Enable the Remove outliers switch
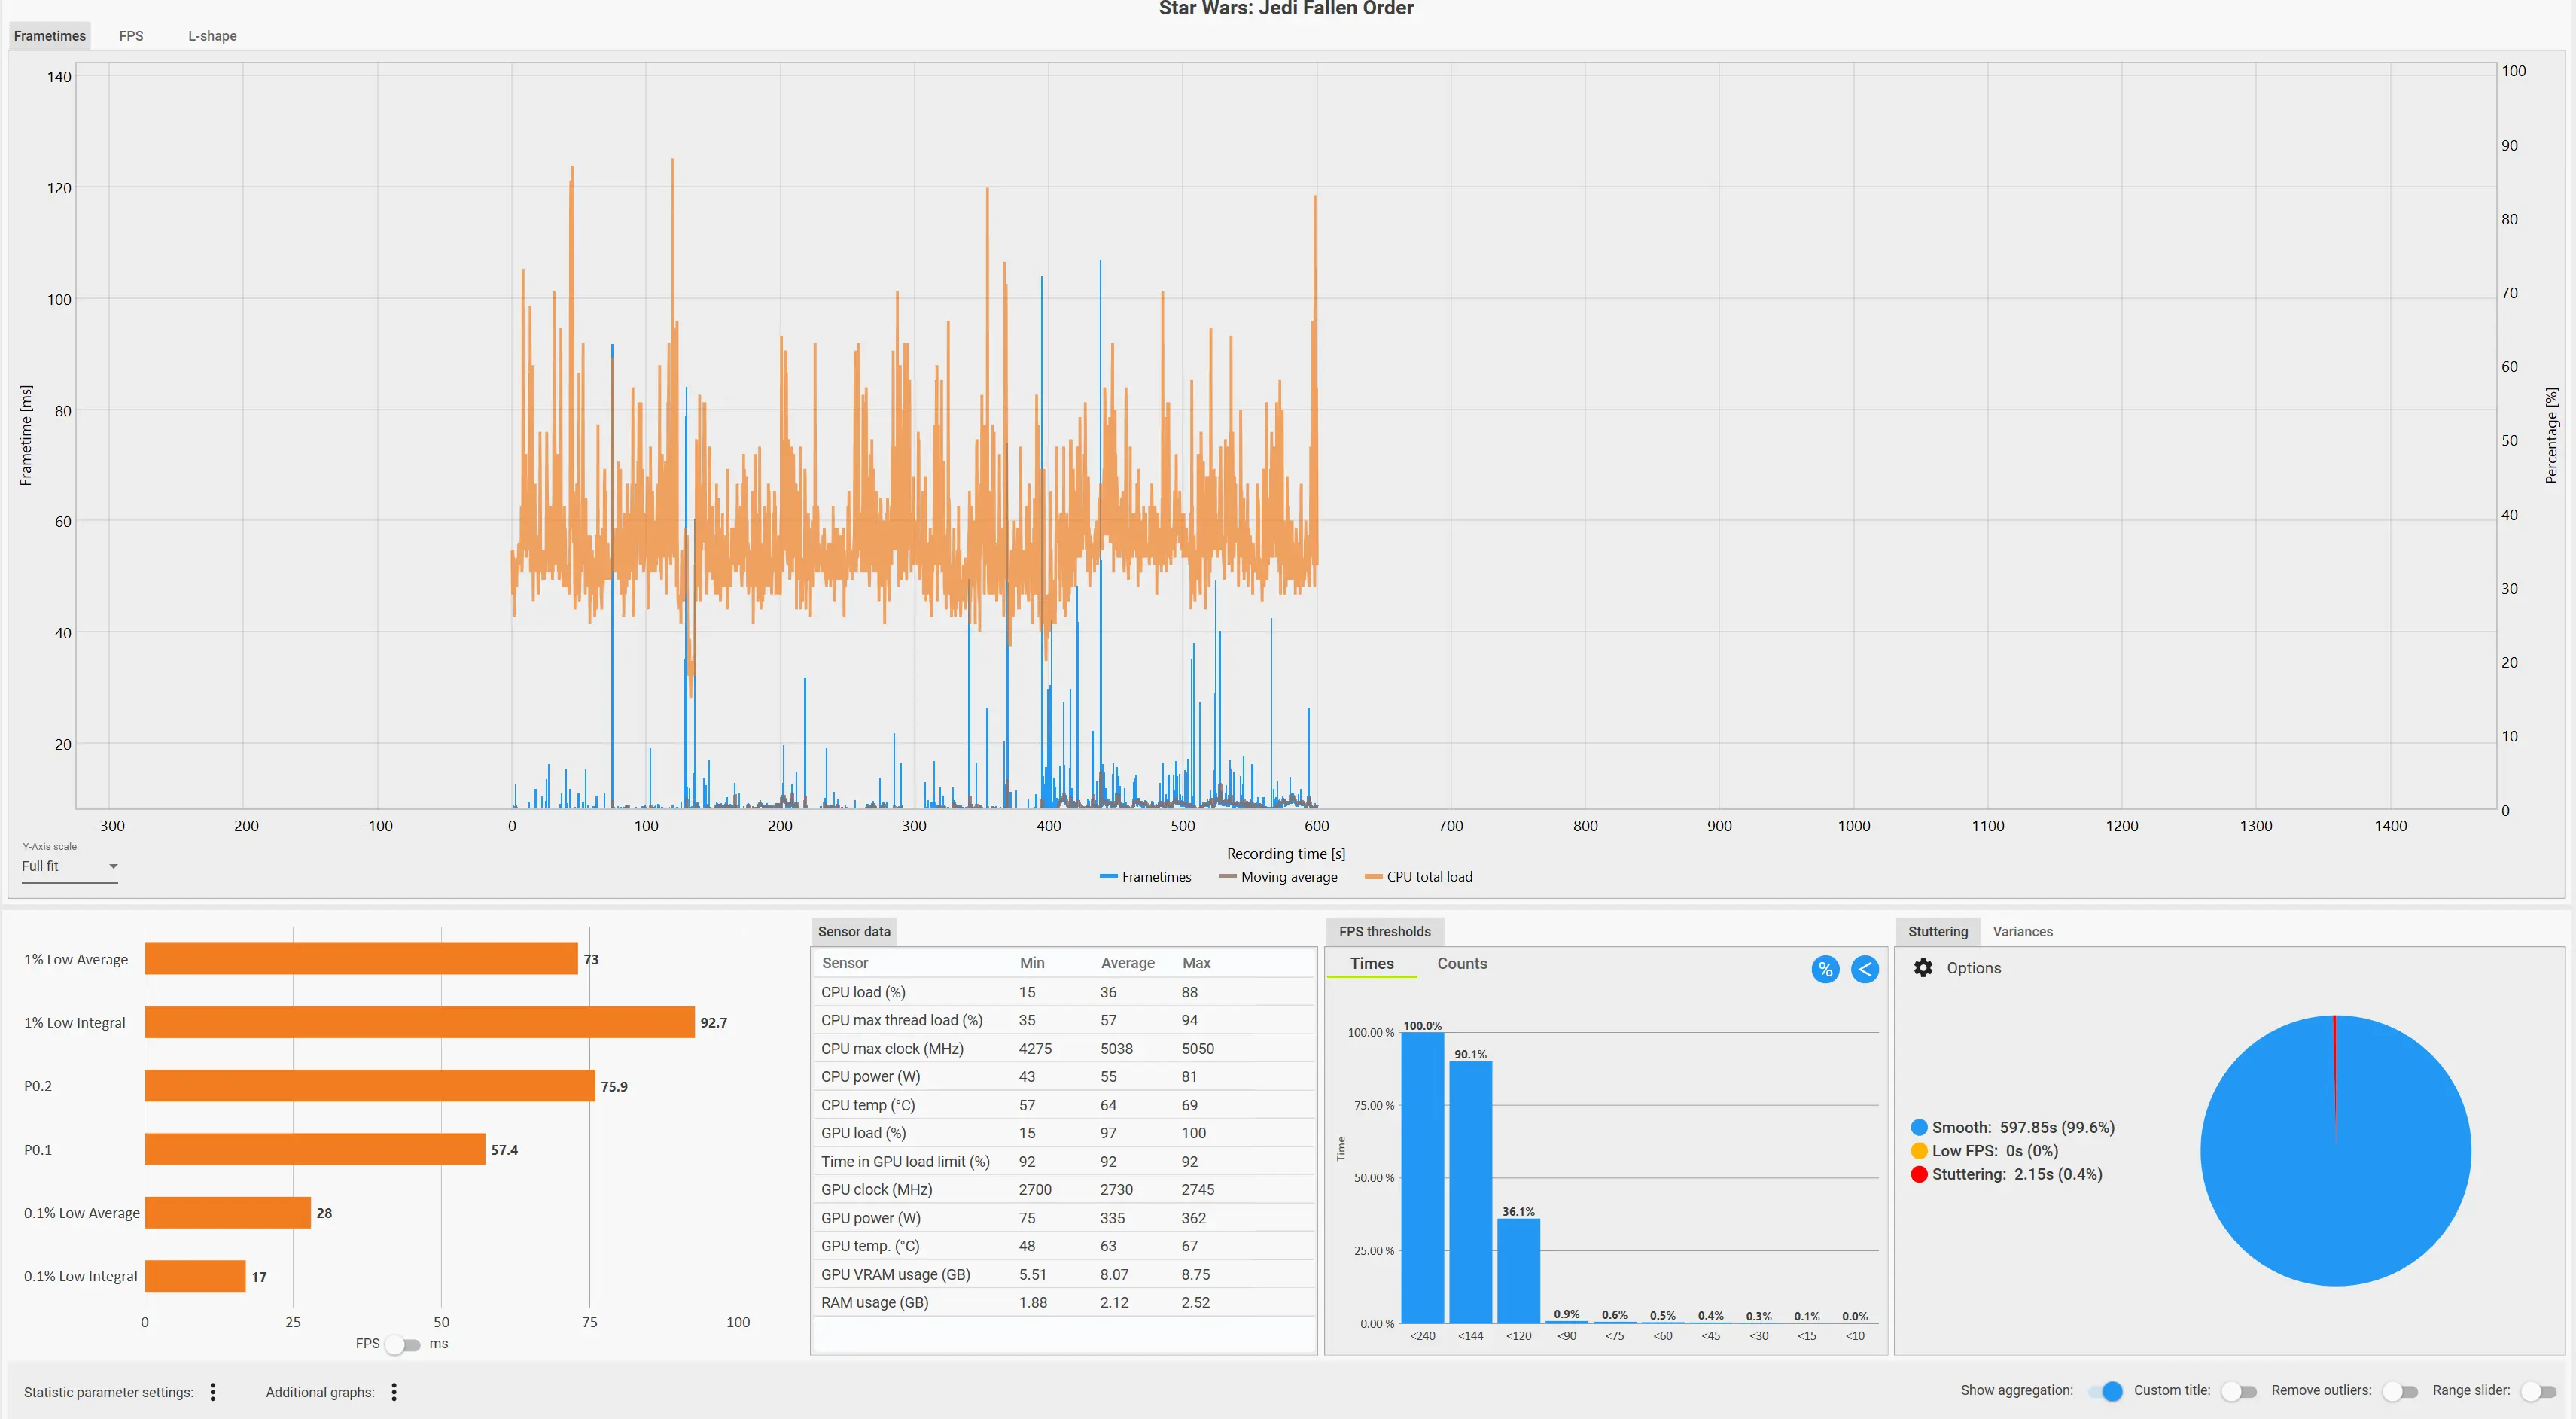Image resolution: width=2576 pixels, height=1419 pixels. click(x=2400, y=1391)
